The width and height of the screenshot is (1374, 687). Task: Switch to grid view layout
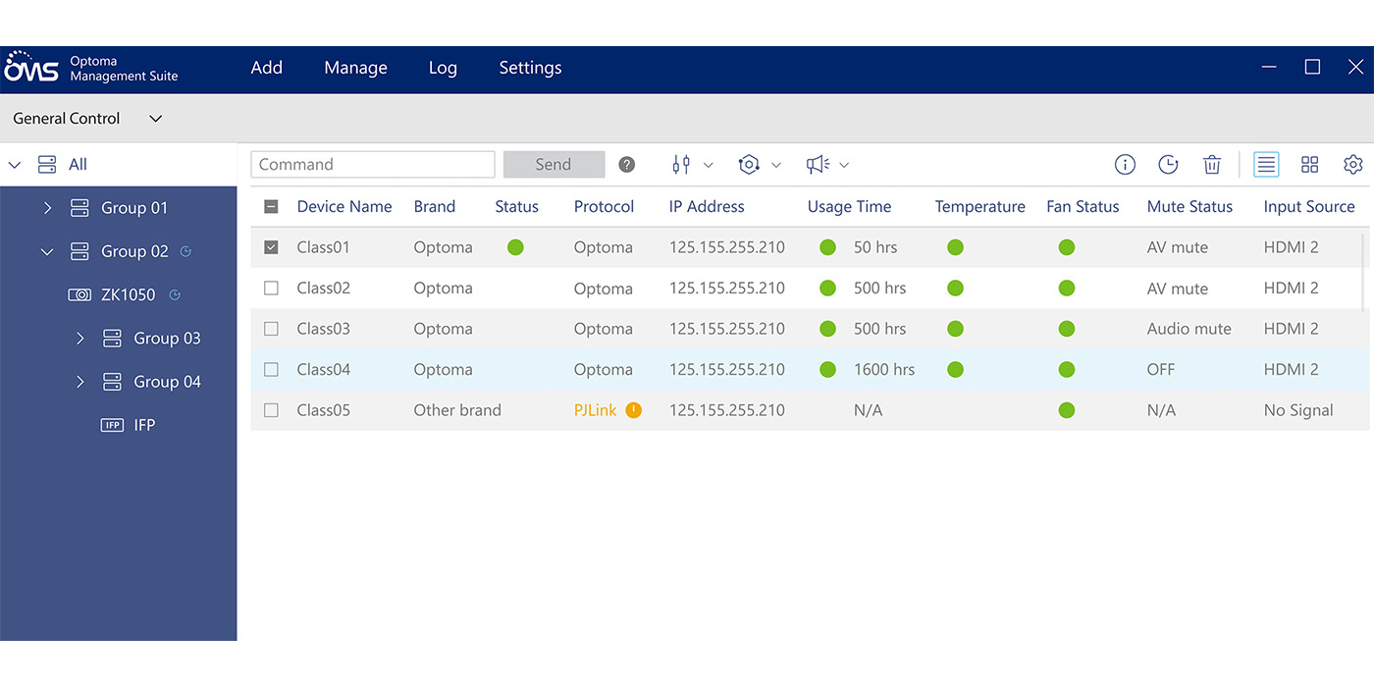pos(1309,165)
